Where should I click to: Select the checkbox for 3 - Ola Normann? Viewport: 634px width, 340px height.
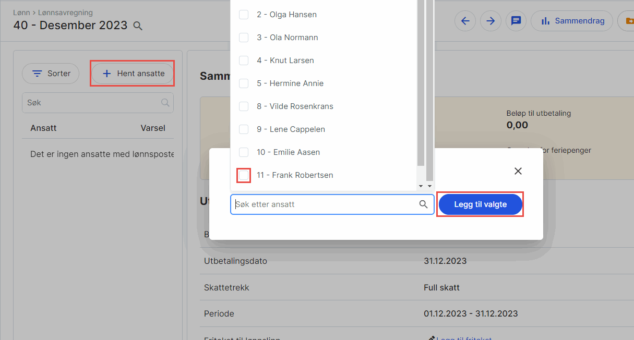click(x=243, y=37)
